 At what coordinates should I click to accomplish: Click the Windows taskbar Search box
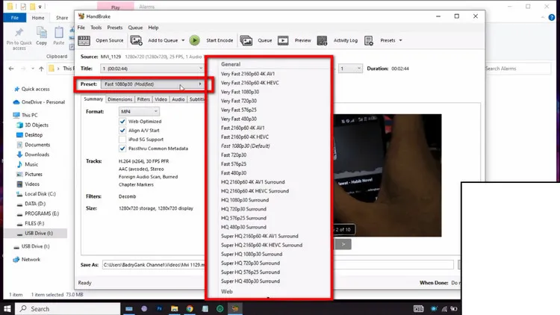click(68, 308)
